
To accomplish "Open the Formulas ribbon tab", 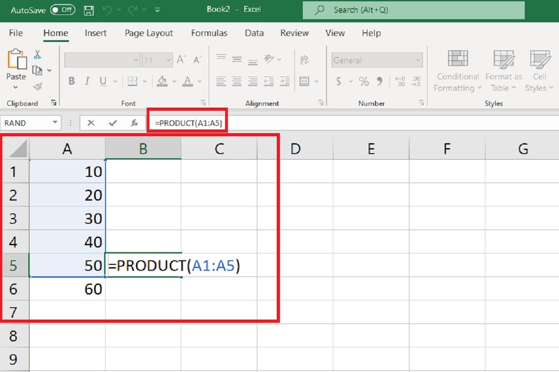I will click(x=209, y=33).
